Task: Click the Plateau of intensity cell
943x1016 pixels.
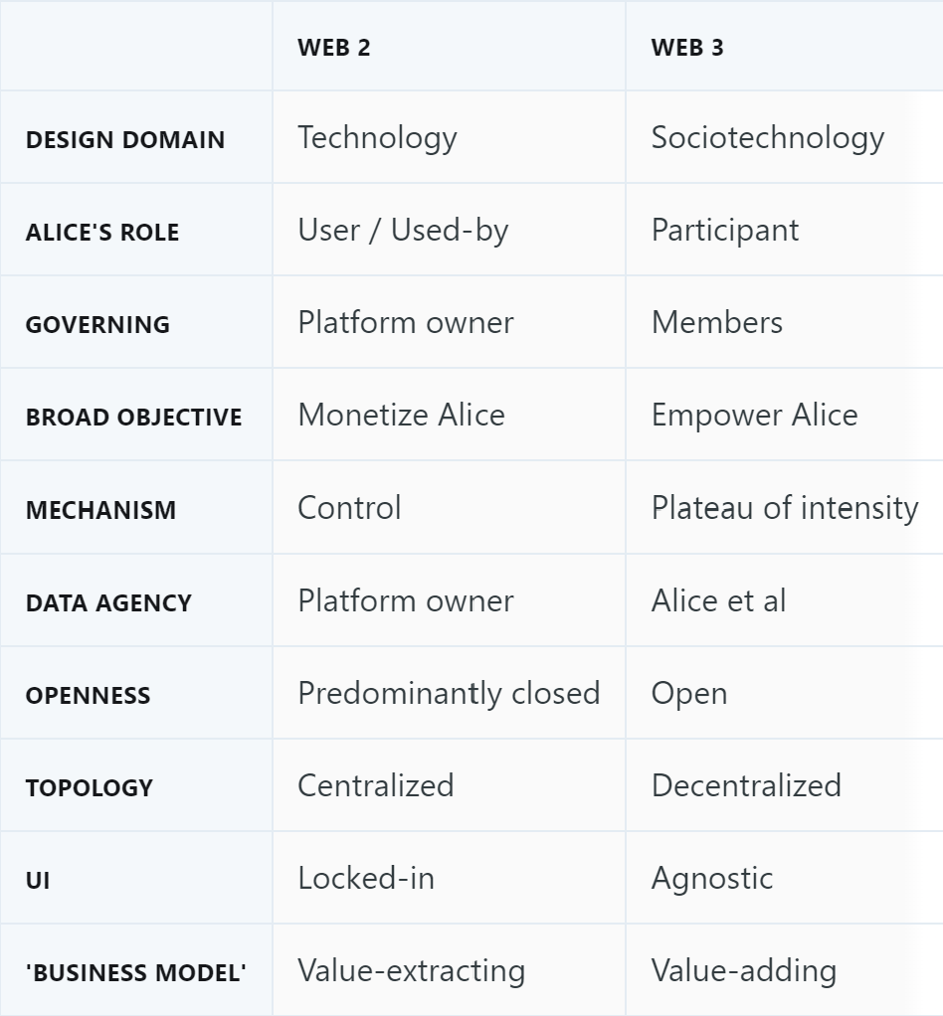Action: click(x=786, y=507)
